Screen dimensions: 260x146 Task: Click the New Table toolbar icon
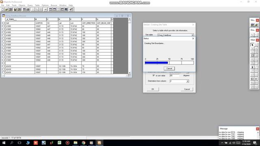point(3,9)
